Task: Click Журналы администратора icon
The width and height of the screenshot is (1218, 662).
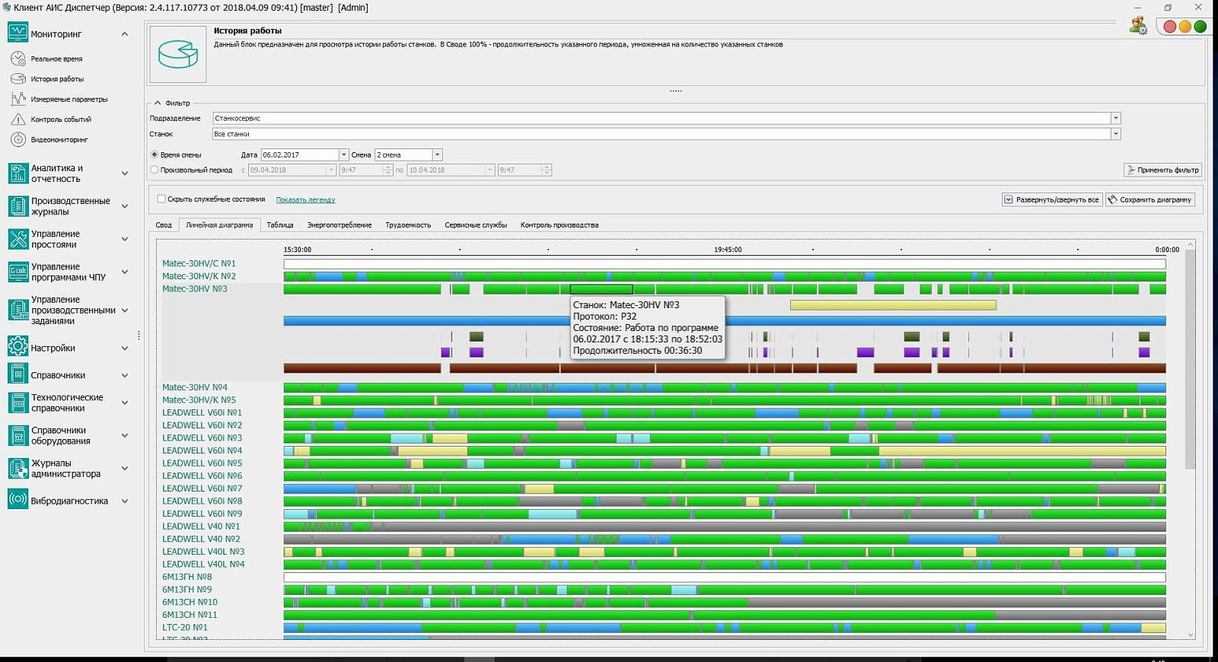Action: pos(18,468)
